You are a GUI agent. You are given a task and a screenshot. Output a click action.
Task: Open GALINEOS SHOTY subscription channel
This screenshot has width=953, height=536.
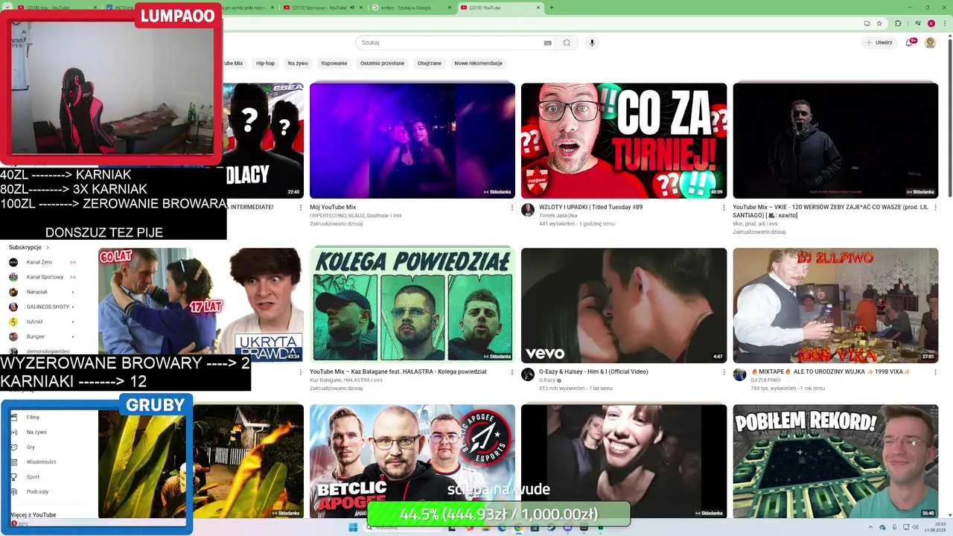pos(42,307)
